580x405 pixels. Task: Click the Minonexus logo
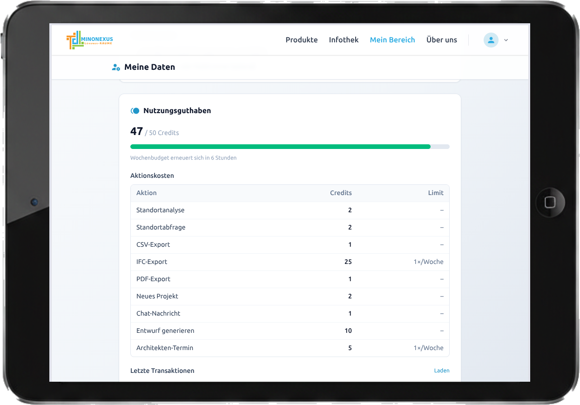90,40
